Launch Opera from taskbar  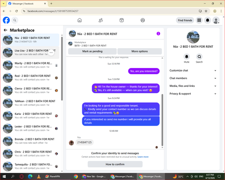pos(22,176)
